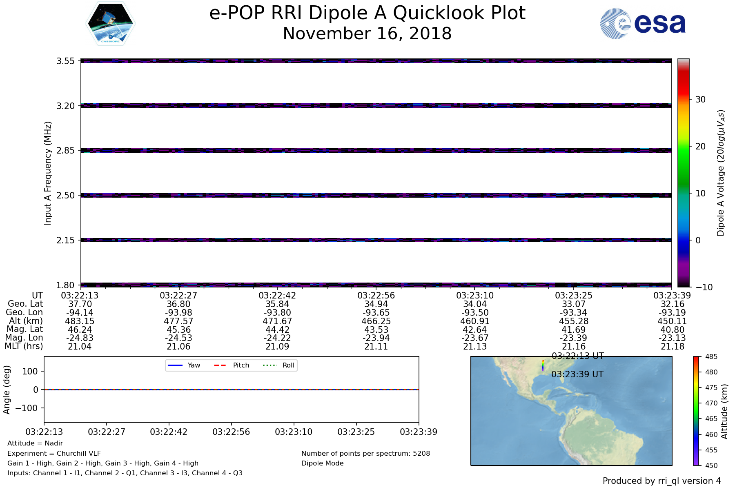Click the 'e-POP RRI Dipole A Quicklook Plot' title
Screen dimensions: 735x490
367,13
